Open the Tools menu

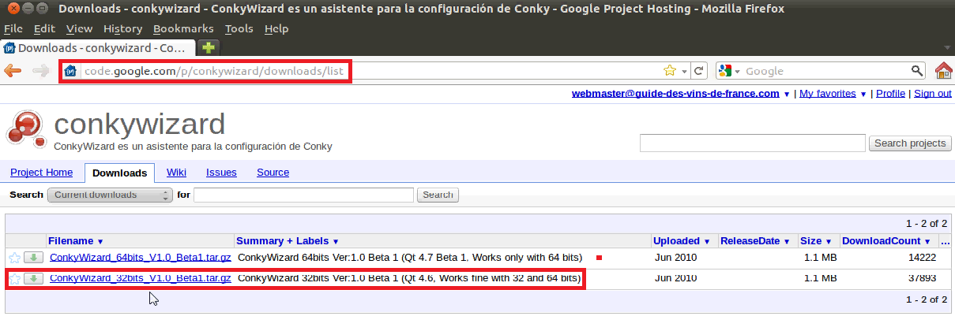point(239,28)
